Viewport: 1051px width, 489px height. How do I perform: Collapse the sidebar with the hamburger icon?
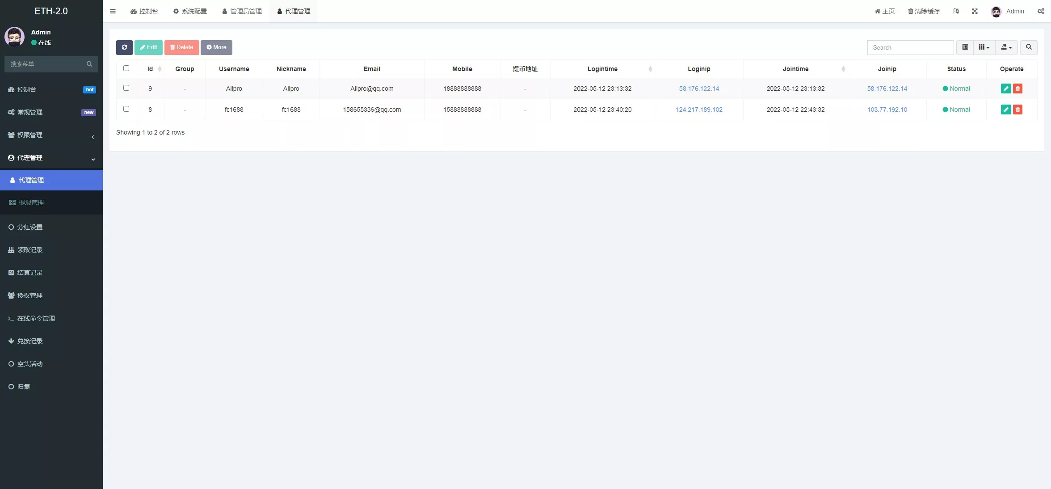(113, 11)
